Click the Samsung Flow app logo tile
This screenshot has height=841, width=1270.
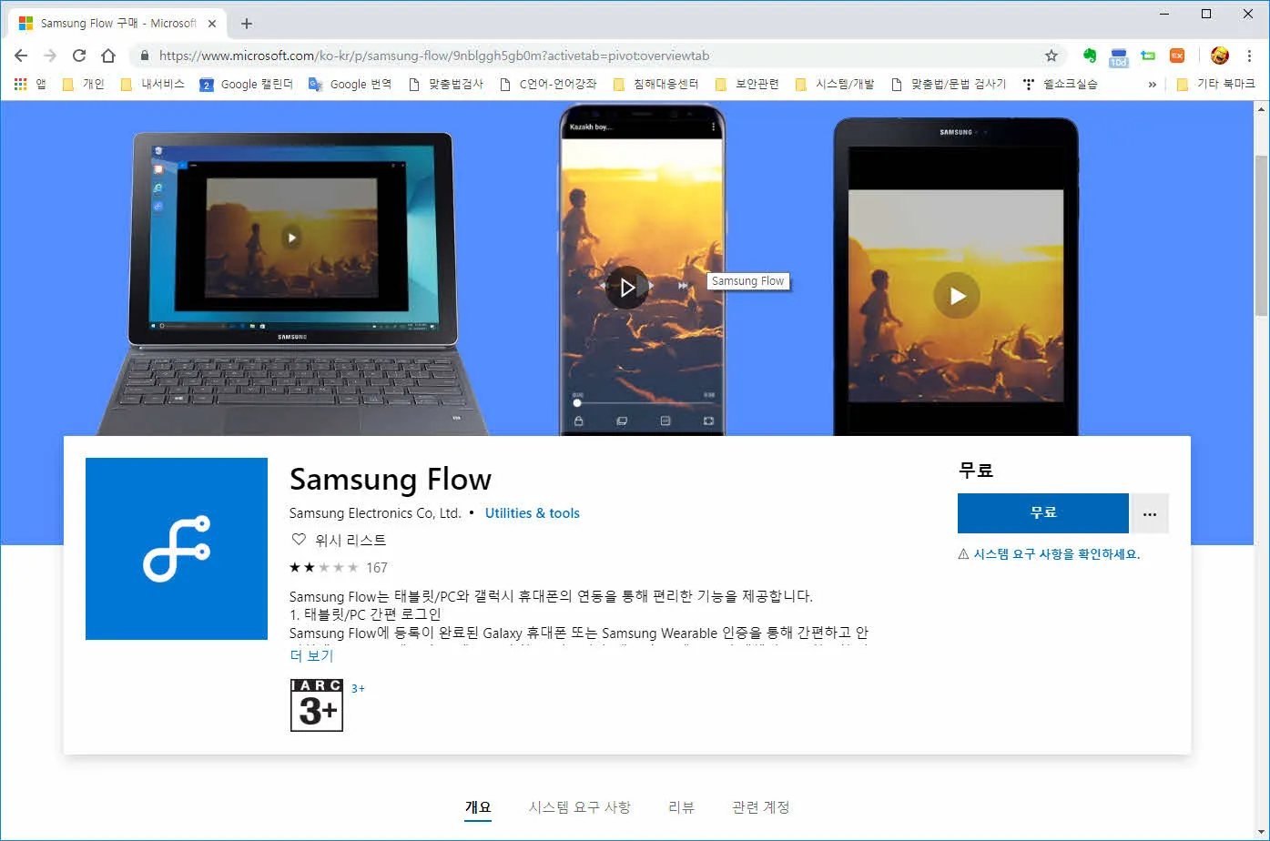pyautogui.click(x=176, y=549)
